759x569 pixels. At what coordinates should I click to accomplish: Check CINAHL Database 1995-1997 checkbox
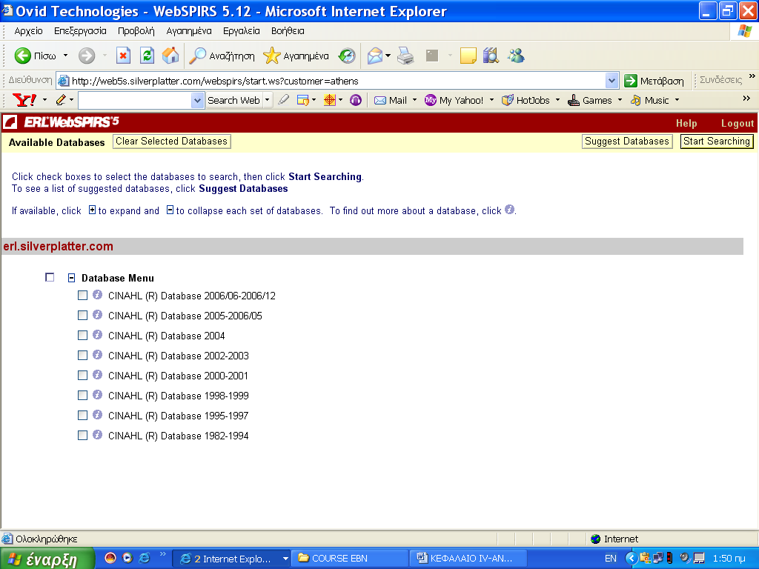[83, 415]
